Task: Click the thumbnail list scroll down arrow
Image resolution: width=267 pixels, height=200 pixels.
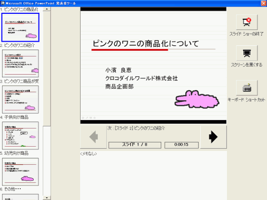Action: point(47,198)
